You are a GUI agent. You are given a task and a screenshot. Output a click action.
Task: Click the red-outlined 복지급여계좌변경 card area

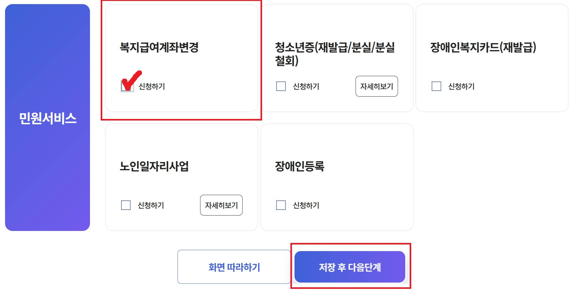(x=181, y=60)
